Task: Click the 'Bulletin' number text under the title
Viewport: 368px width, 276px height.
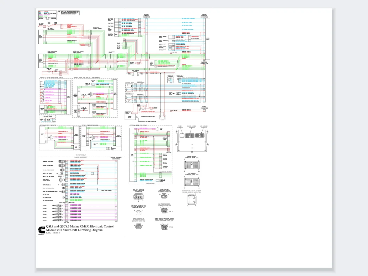Action: [53, 233]
